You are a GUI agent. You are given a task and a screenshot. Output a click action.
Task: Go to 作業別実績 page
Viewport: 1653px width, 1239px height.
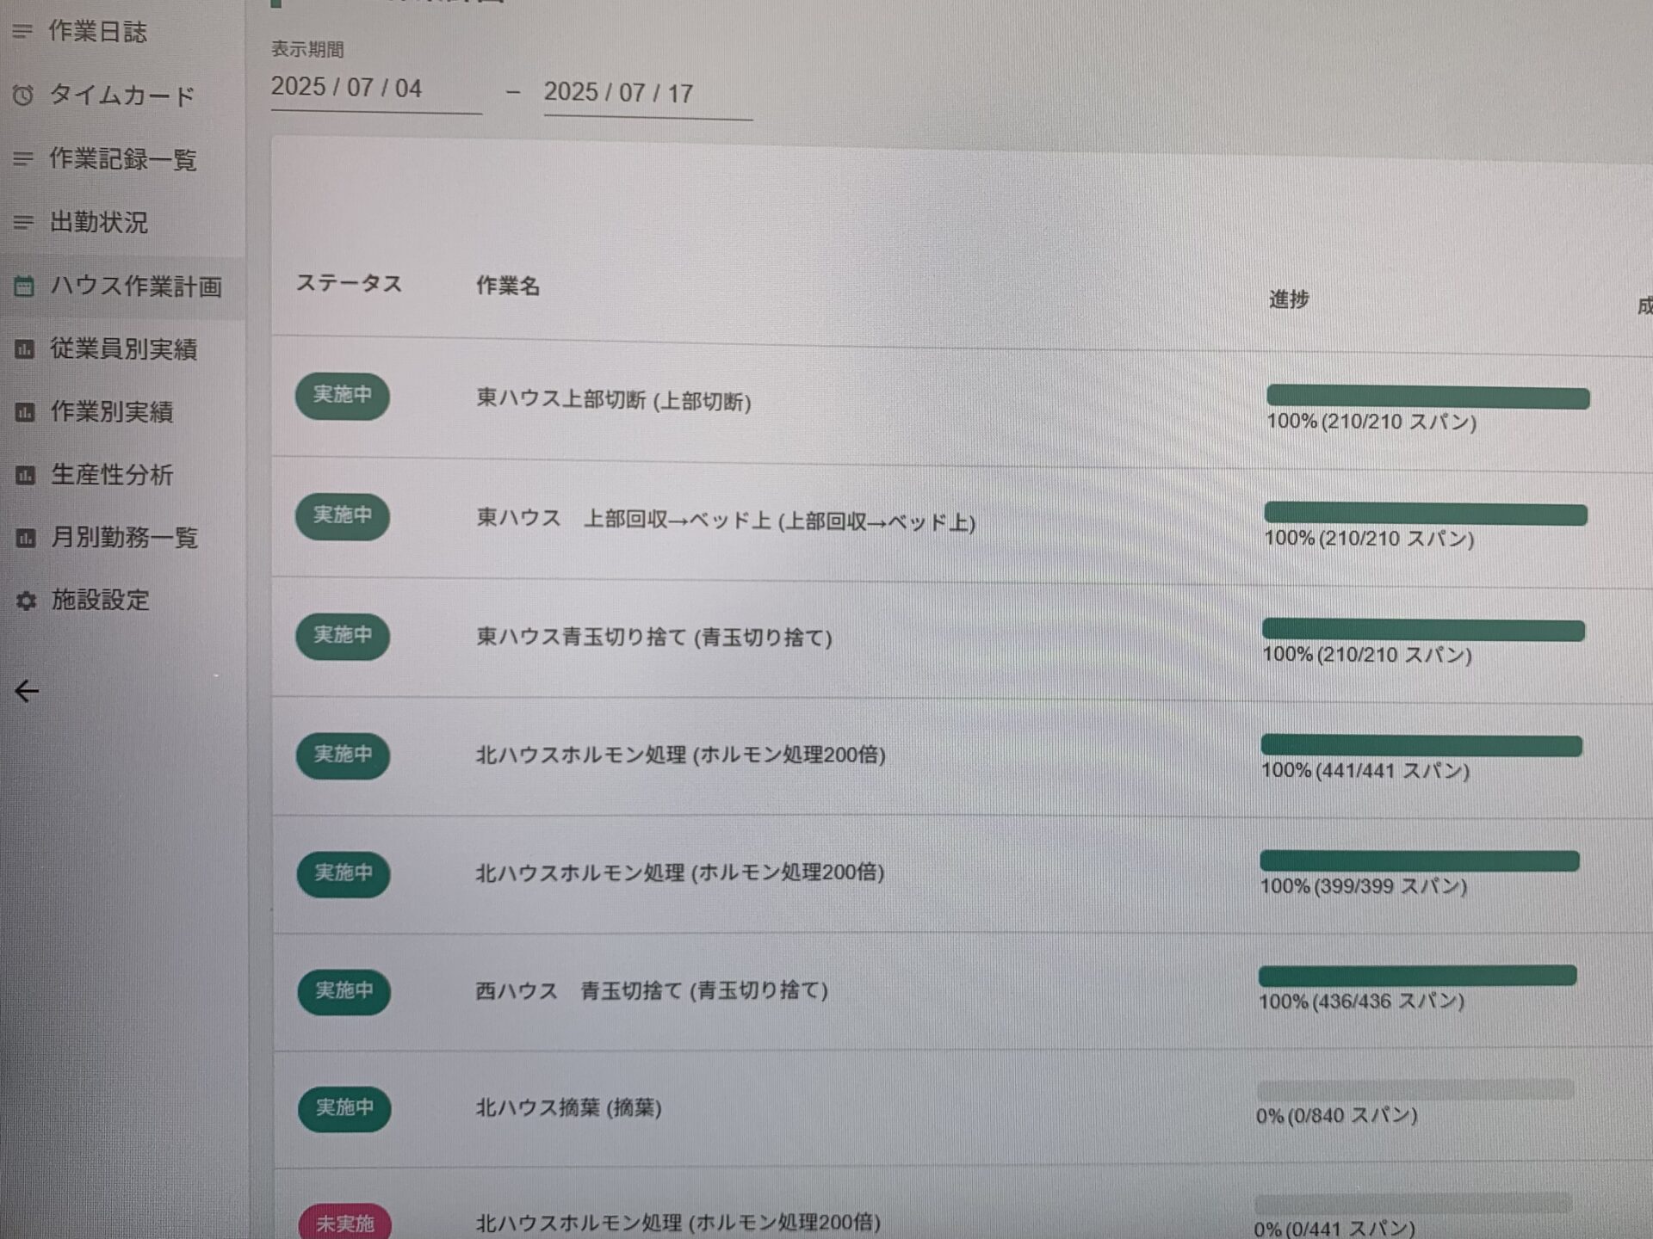point(111,412)
